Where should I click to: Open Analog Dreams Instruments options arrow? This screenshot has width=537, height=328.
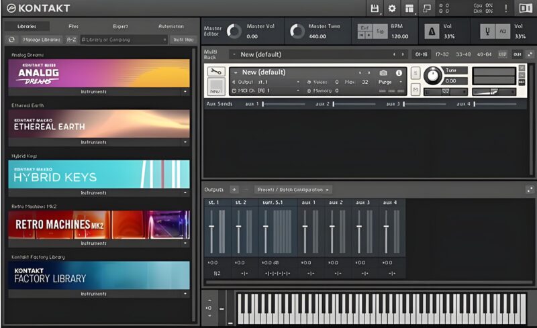(185, 92)
